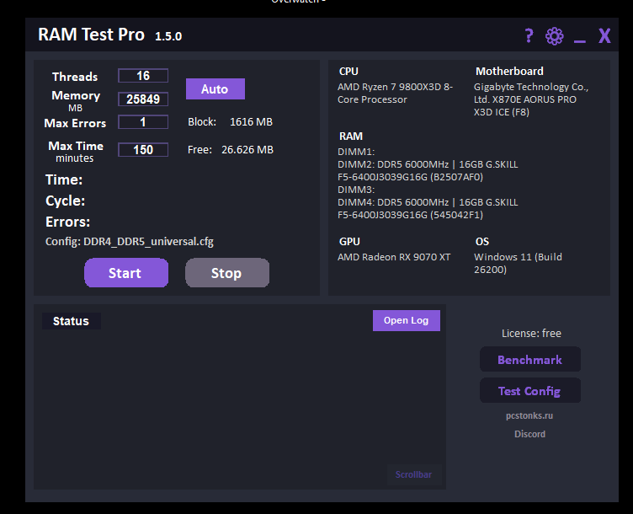Click the Max Errors input field

click(x=143, y=122)
